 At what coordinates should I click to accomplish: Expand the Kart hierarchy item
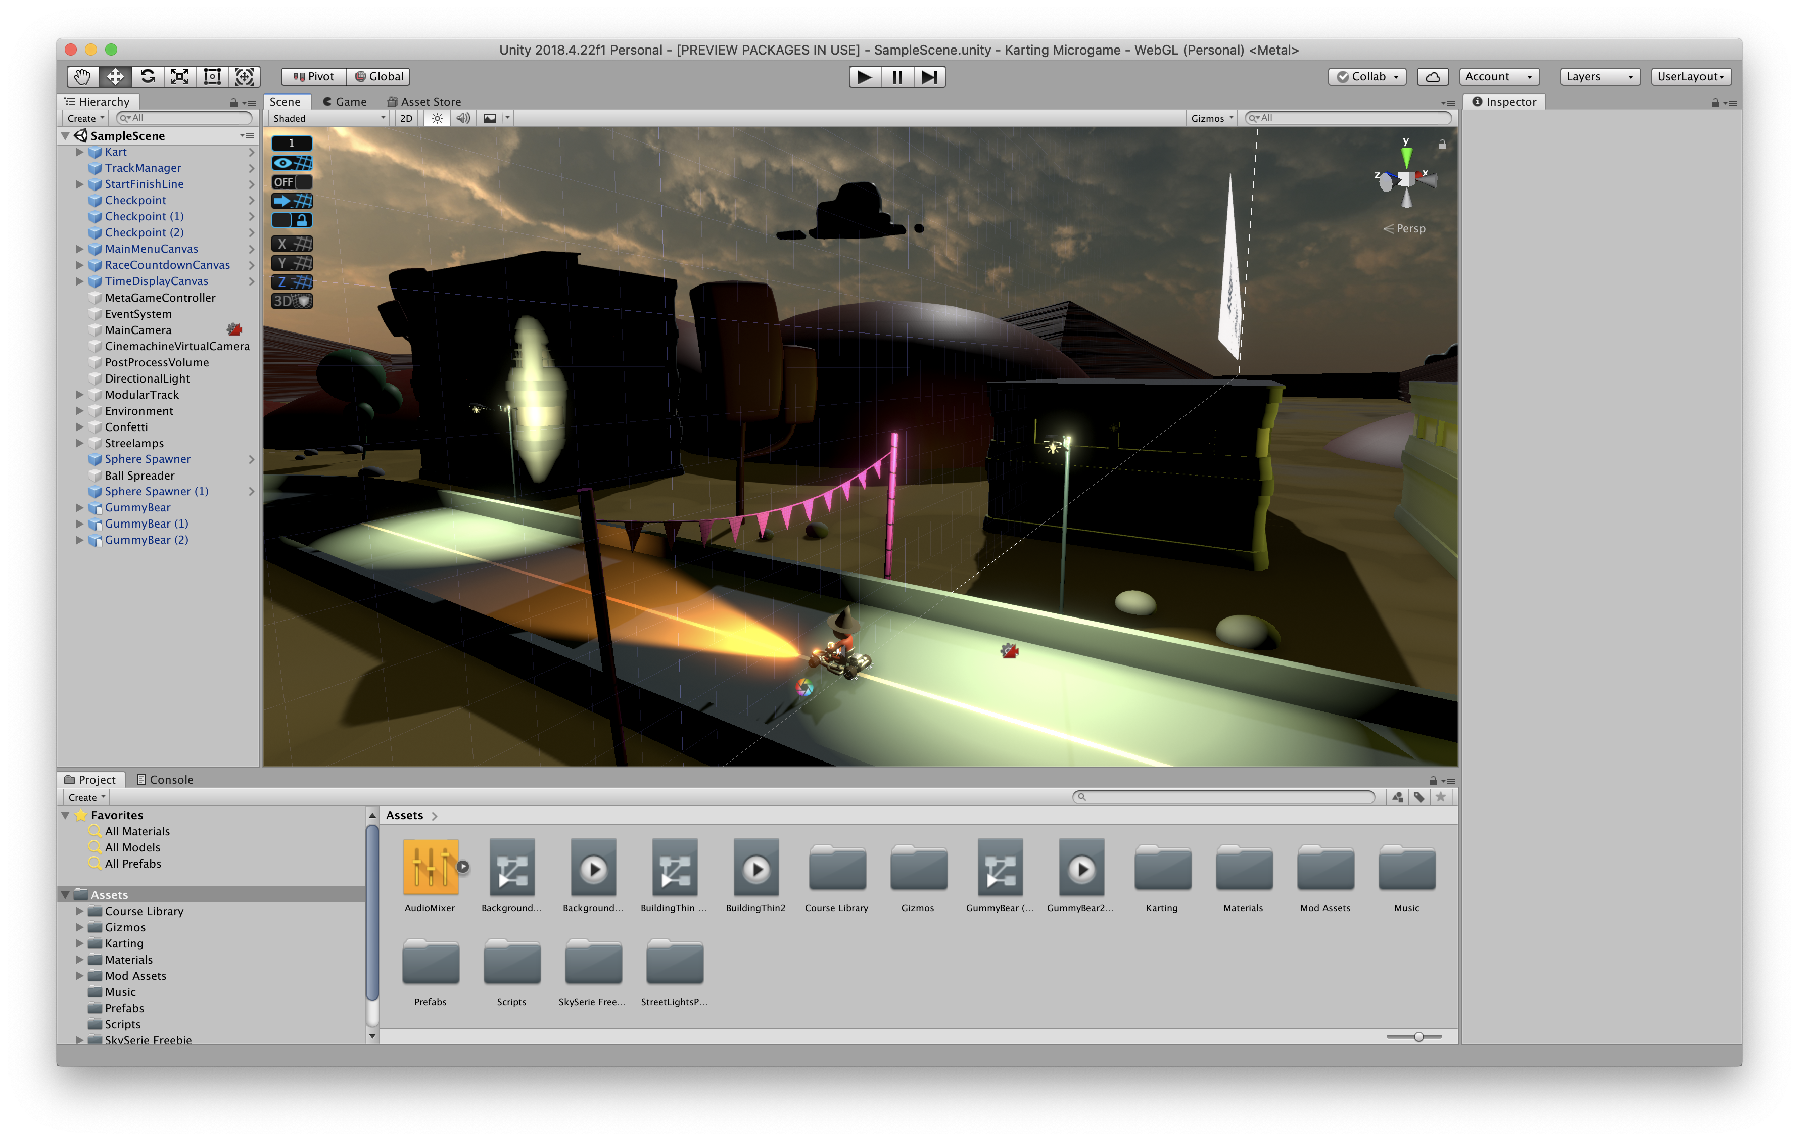(79, 152)
